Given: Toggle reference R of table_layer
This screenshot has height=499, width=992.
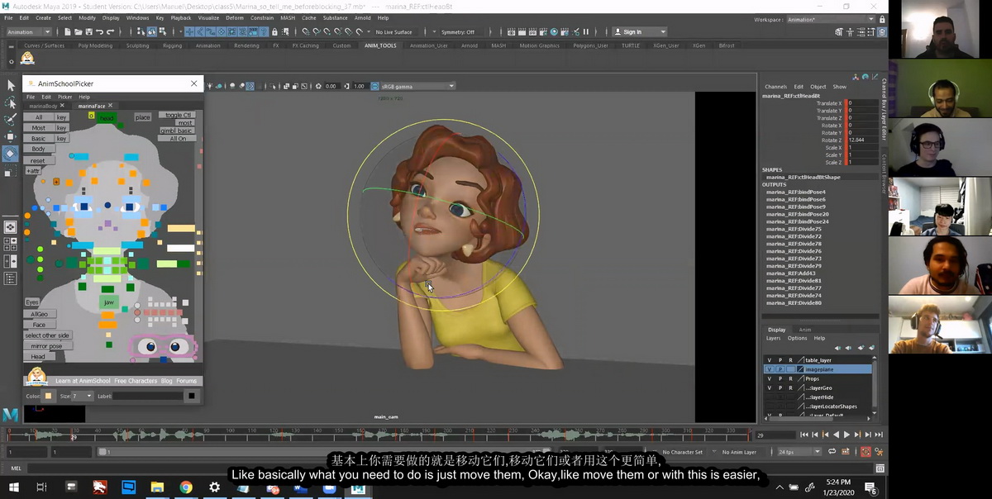Looking at the screenshot, I should click(790, 360).
